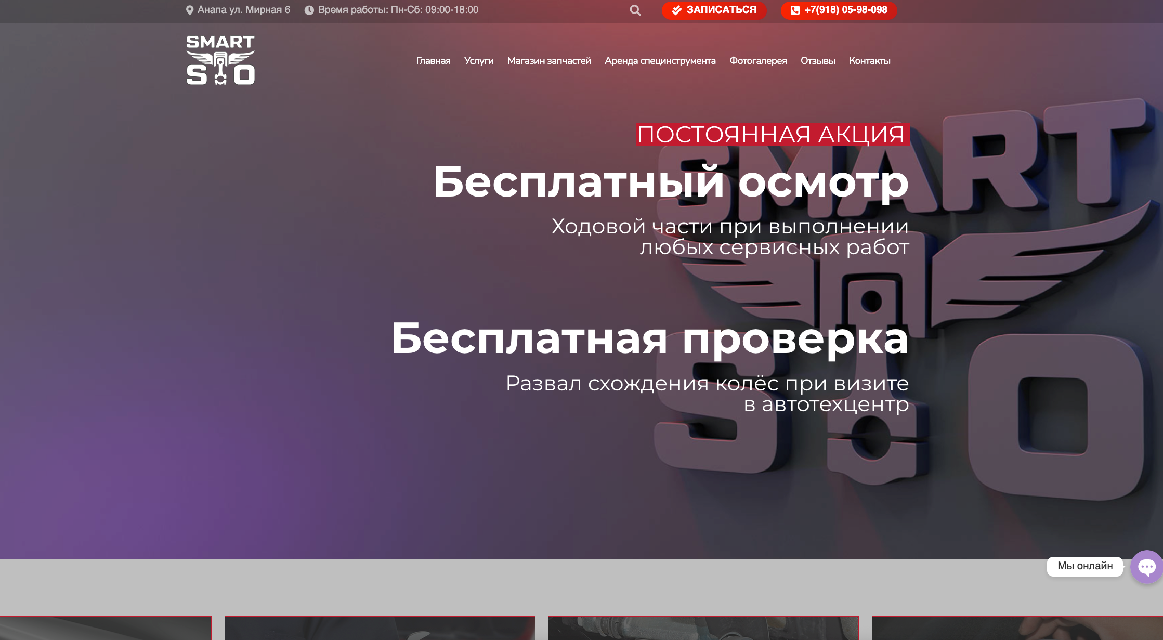The height and width of the screenshot is (640, 1163).
Task: Select Аренда специнструмента menu link
Action: [x=660, y=61]
